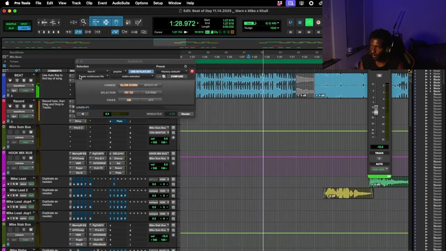
Task: Select FIT TO selection option
Action: pyautogui.click(x=129, y=92)
